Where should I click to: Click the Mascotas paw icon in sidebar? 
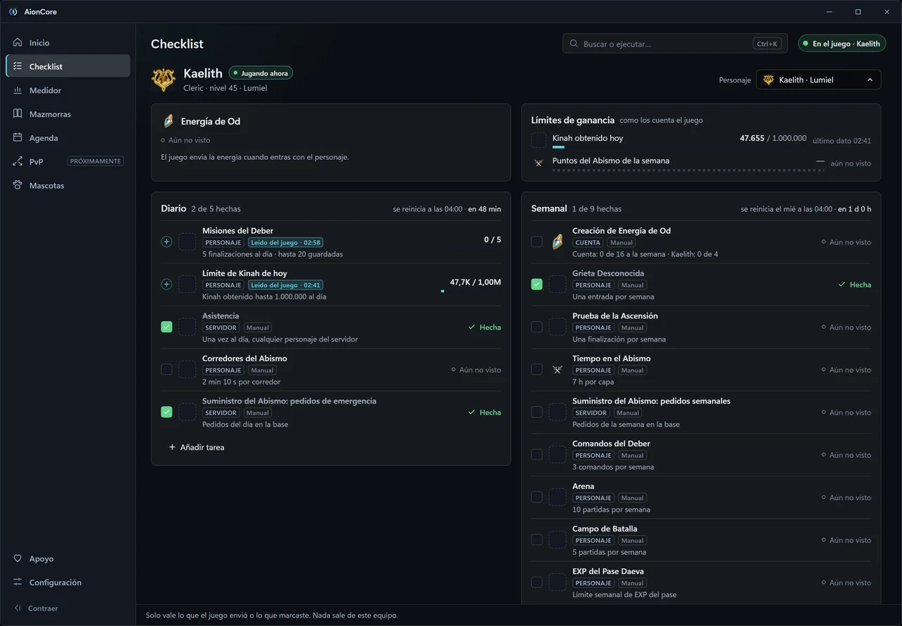[x=18, y=185]
